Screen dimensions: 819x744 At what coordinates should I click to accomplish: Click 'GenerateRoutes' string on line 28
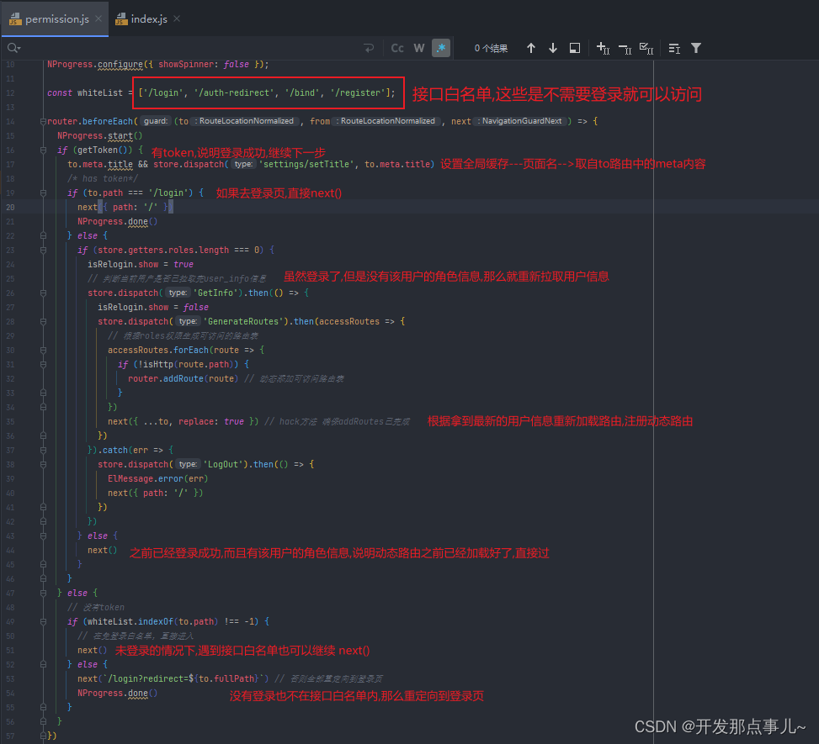click(244, 322)
